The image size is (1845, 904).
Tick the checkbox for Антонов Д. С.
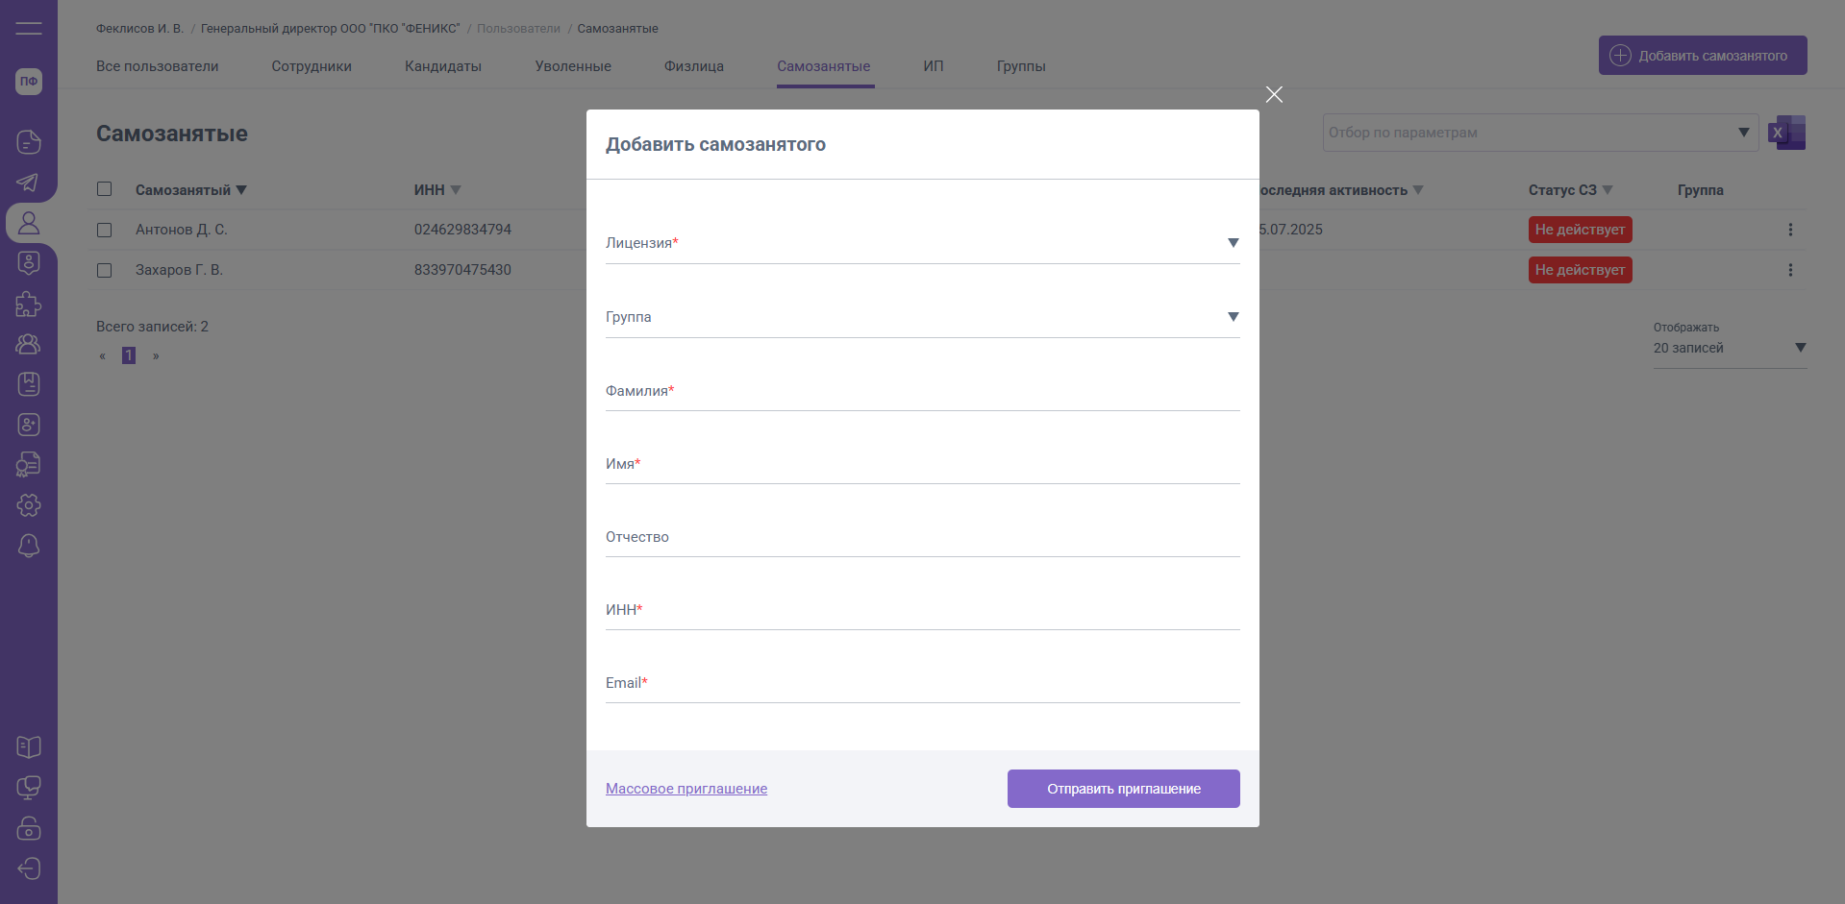coord(105,231)
